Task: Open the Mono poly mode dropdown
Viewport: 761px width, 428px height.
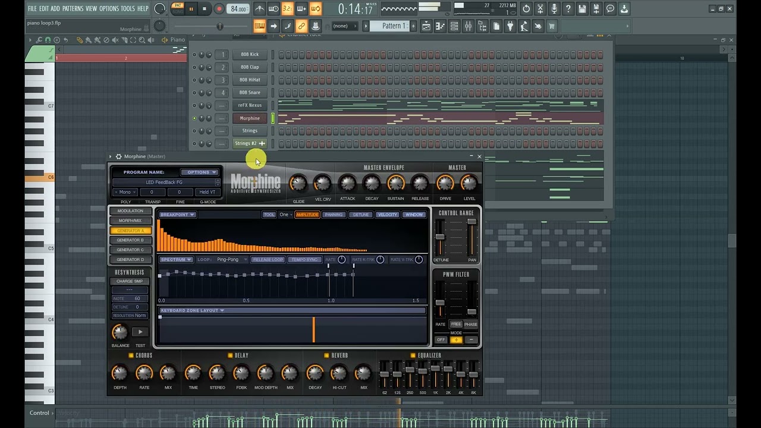Action: (125, 192)
